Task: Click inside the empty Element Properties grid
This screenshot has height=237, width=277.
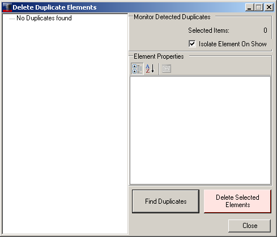Action: click(x=200, y=130)
